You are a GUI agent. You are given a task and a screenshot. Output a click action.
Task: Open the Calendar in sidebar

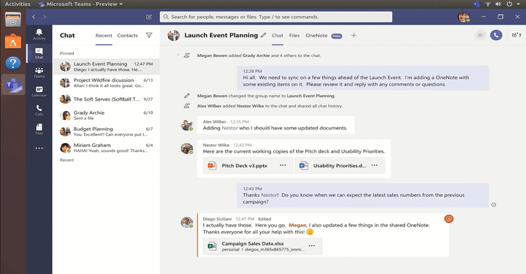tap(39, 91)
